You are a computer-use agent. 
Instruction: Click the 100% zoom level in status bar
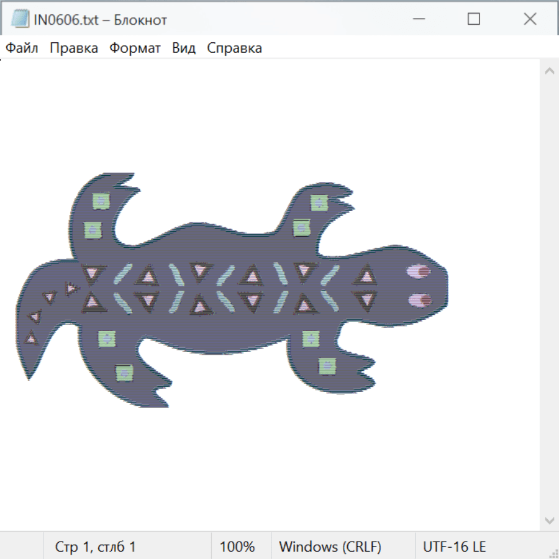tap(237, 547)
